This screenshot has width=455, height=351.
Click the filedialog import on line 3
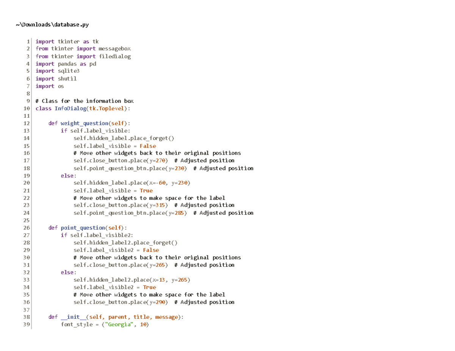pos(115,56)
